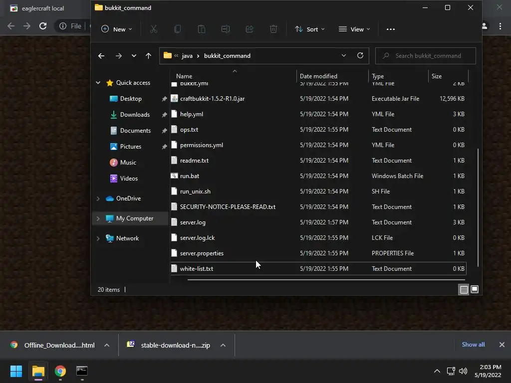Open the Sort dropdown menu

(309, 29)
